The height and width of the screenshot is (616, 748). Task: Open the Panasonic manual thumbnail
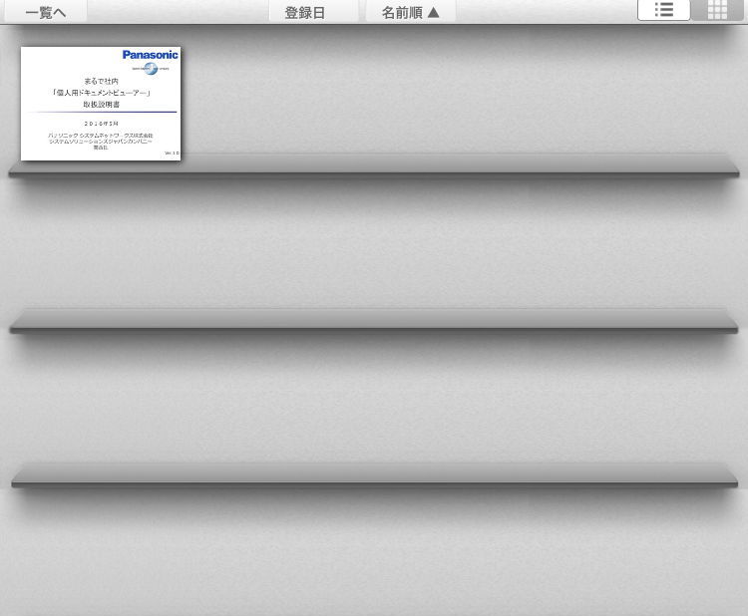coord(101,104)
